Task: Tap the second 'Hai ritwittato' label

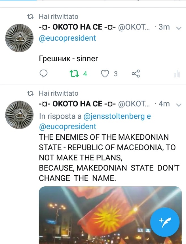Action: [x=59, y=93]
